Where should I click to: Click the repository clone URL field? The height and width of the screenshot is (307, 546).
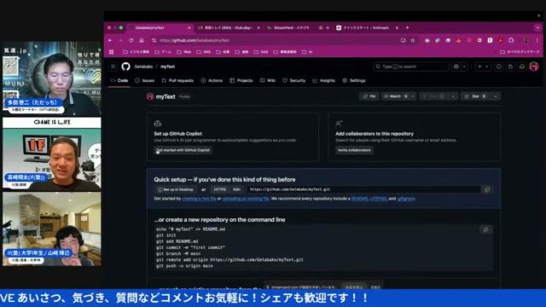364,189
